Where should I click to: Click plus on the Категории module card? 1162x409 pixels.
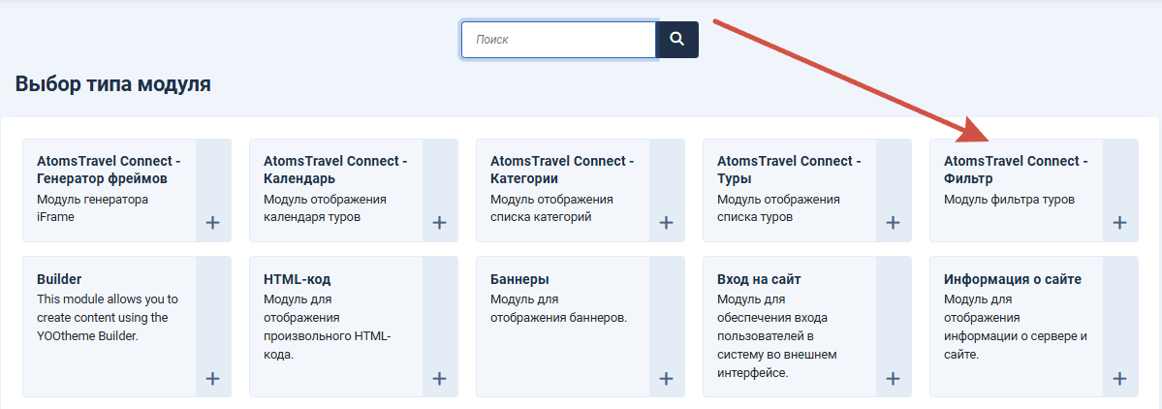point(666,222)
